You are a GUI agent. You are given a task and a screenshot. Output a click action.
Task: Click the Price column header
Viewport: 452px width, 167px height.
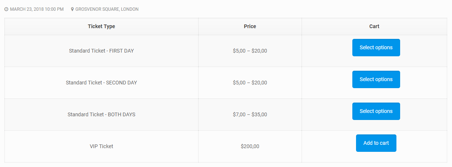coord(250,26)
